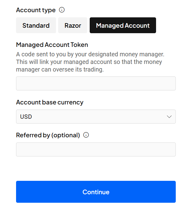The height and width of the screenshot is (214, 190).
Task: Choose the Razor account type
Action: pyautogui.click(x=73, y=26)
